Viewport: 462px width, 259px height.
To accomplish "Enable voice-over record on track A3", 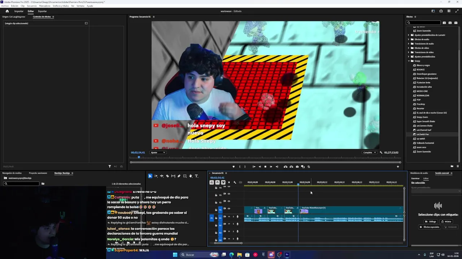I will (237, 231).
